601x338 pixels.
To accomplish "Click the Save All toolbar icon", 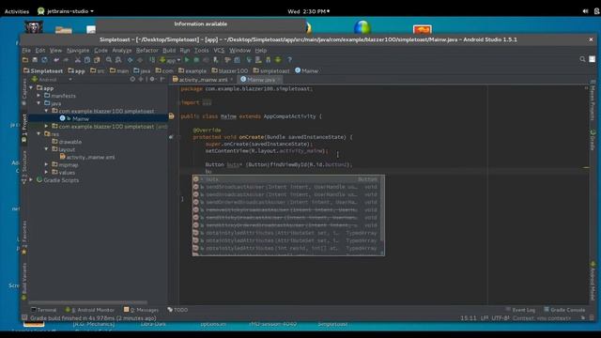I will point(35,60).
